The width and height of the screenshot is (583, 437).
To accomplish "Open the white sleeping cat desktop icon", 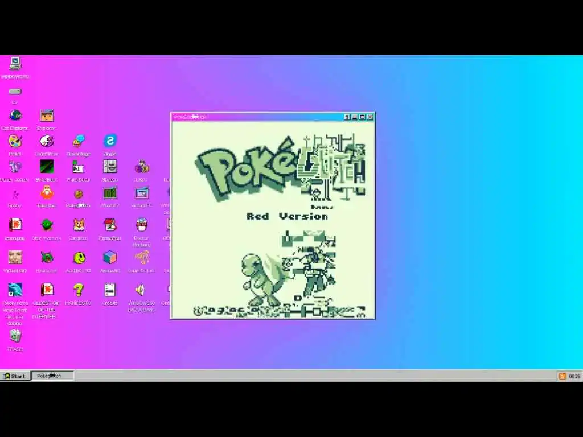I will point(47,141).
